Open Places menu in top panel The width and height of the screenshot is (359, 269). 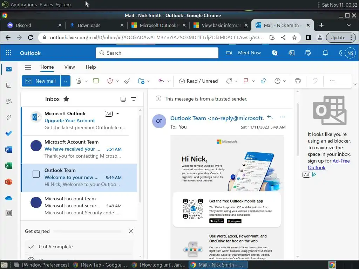click(46, 5)
